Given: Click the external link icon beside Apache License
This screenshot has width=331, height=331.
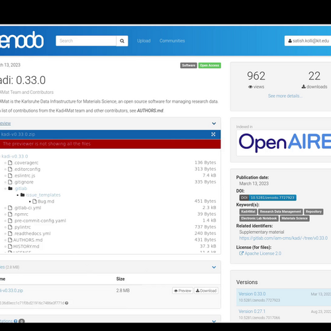Looking at the screenshot, I should (241, 254).
